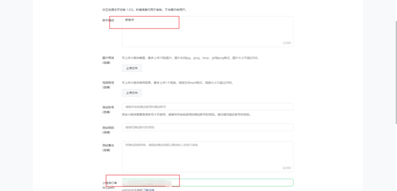The image size is (397, 191).
Task: Click the '3/200' character counter
Action: (286, 43)
